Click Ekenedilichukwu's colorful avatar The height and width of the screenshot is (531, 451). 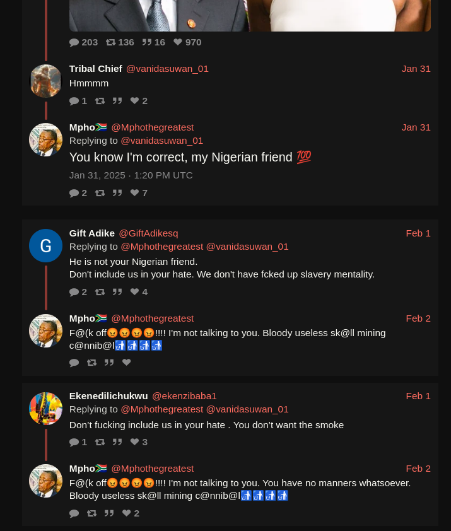pos(46,409)
